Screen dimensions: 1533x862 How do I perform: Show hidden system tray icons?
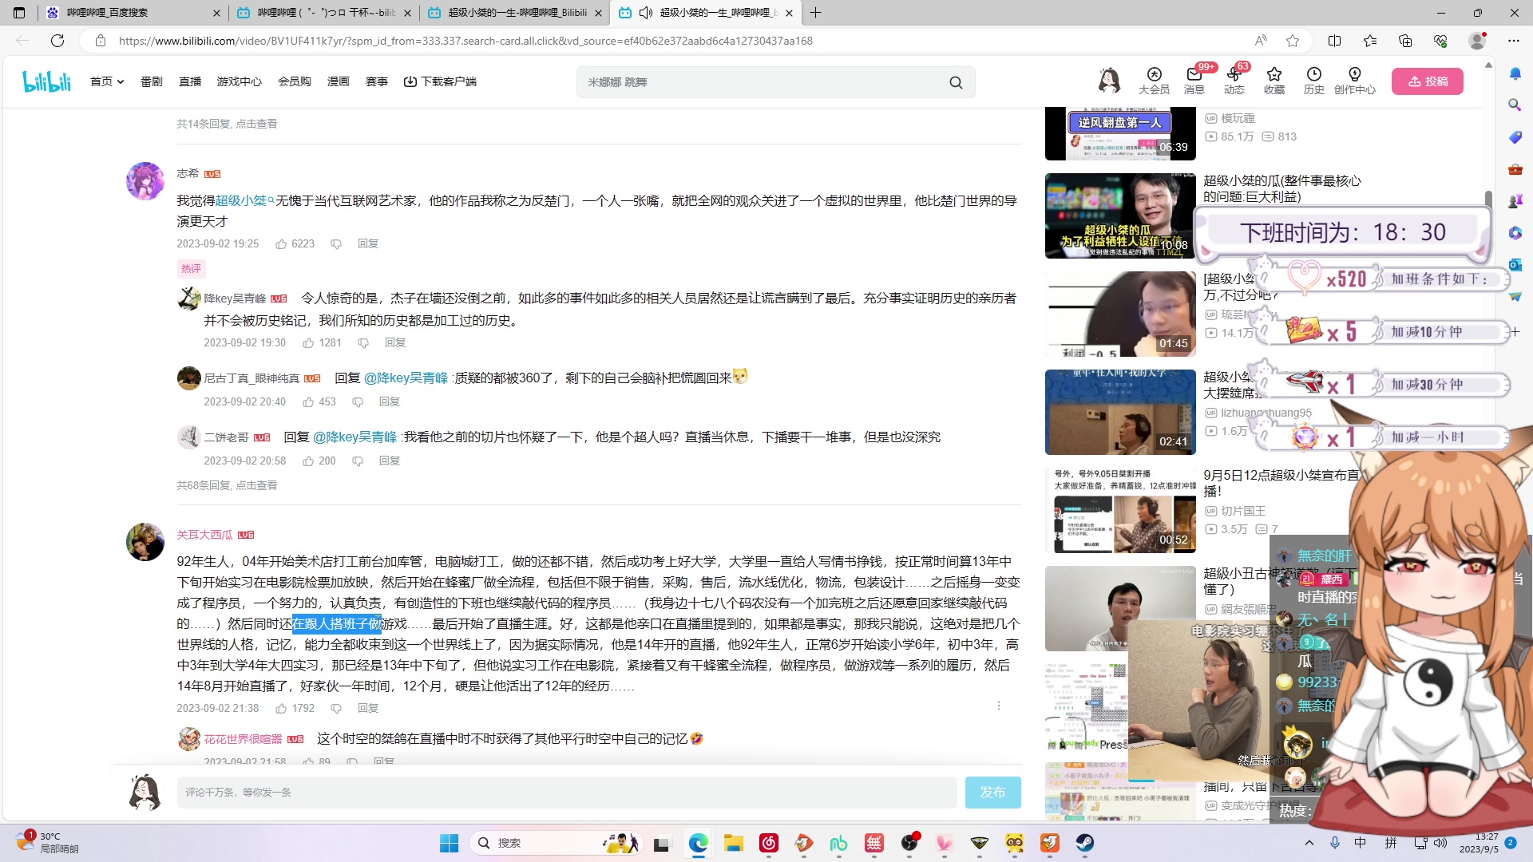point(1309,843)
